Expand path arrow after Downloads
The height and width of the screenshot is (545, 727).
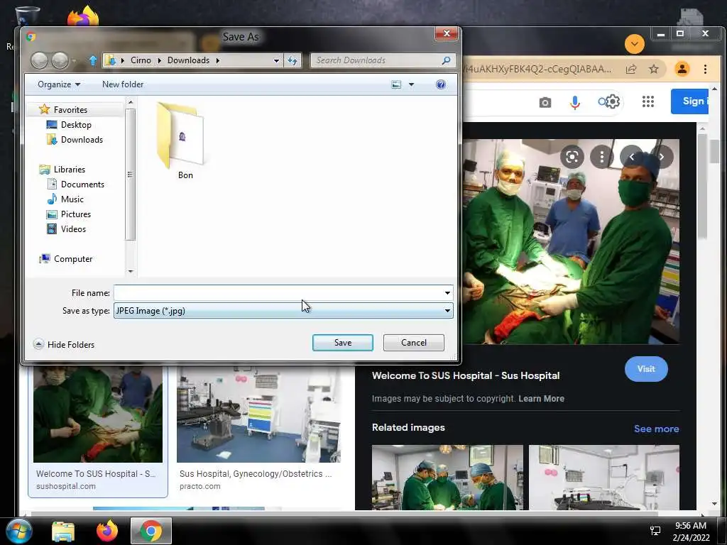(x=217, y=60)
